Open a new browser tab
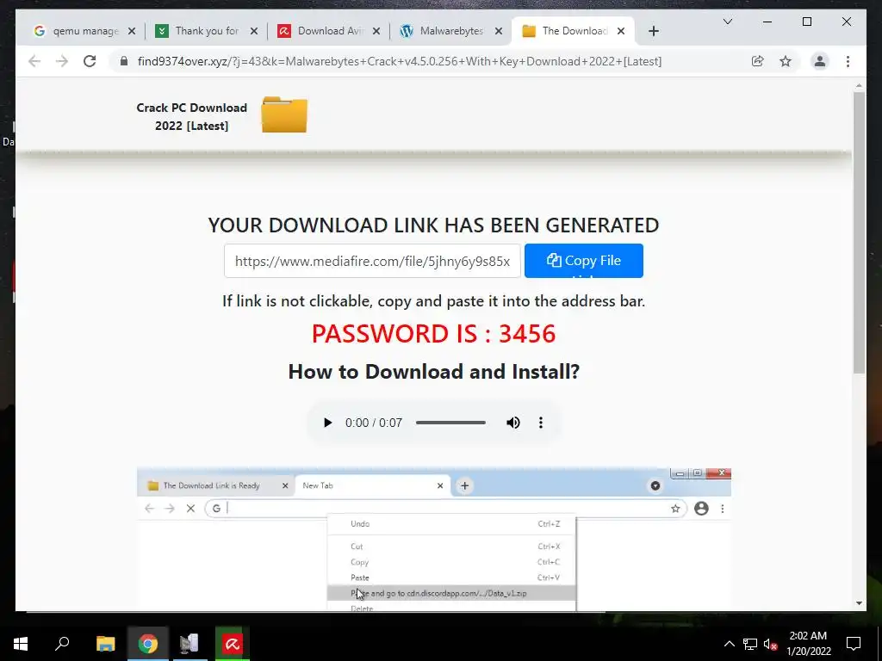This screenshot has width=882, height=661. tap(653, 31)
